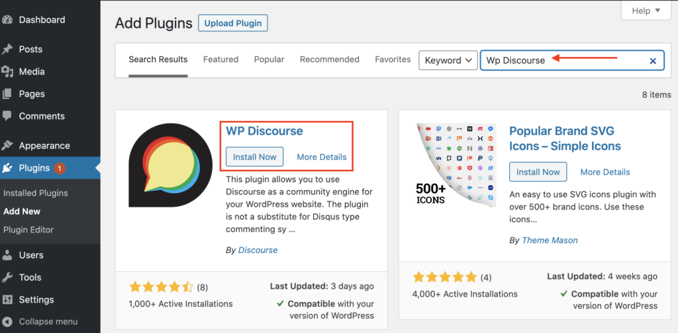This screenshot has width=678, height=333.
Task: Click the Plugins update badge showing 1
Action: click(60, 168)
